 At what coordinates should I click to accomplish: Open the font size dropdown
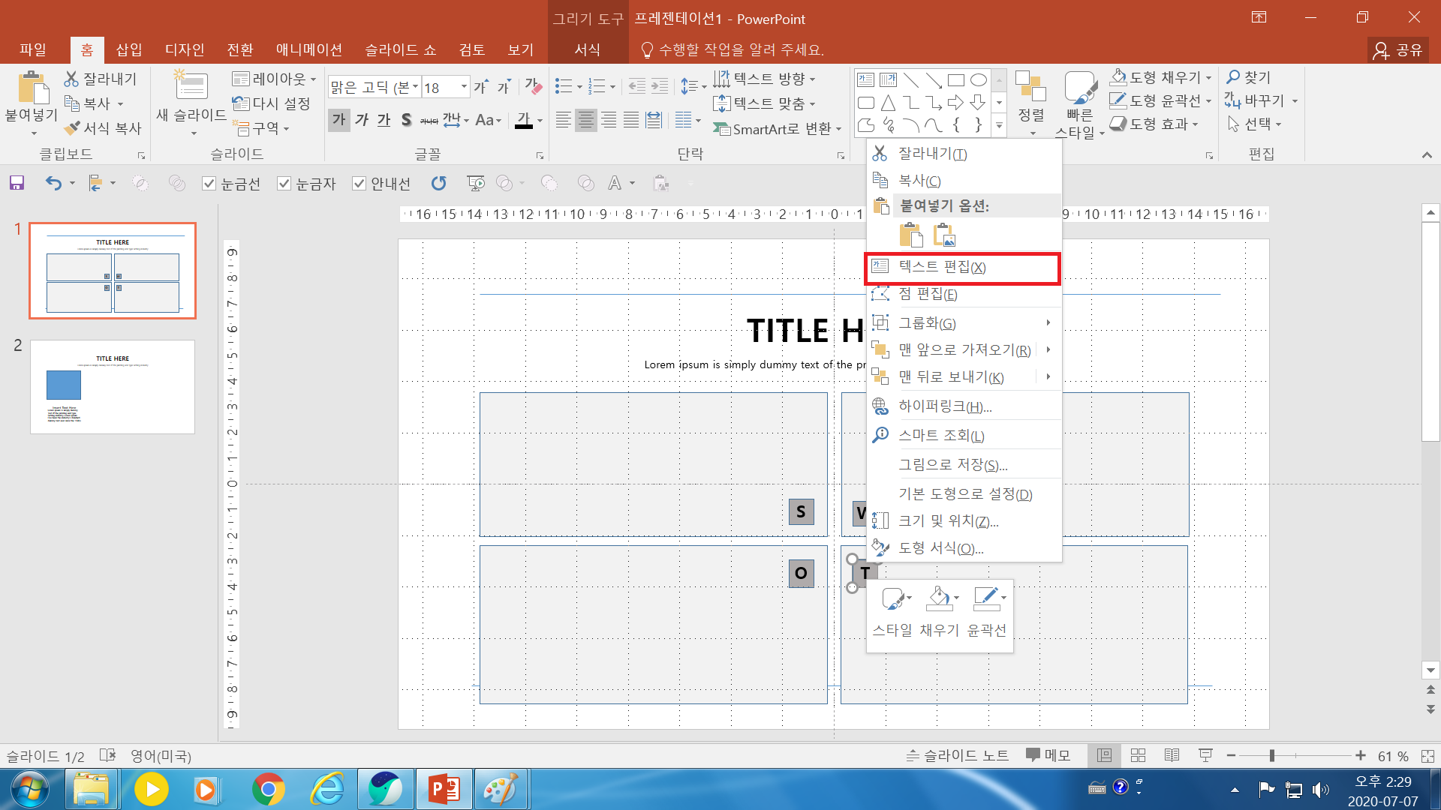coord(464,87)
